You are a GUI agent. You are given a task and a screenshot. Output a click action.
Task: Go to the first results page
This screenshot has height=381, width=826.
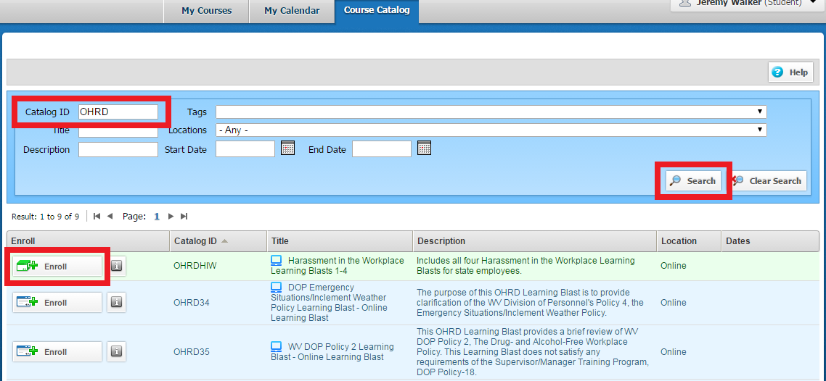97,216
